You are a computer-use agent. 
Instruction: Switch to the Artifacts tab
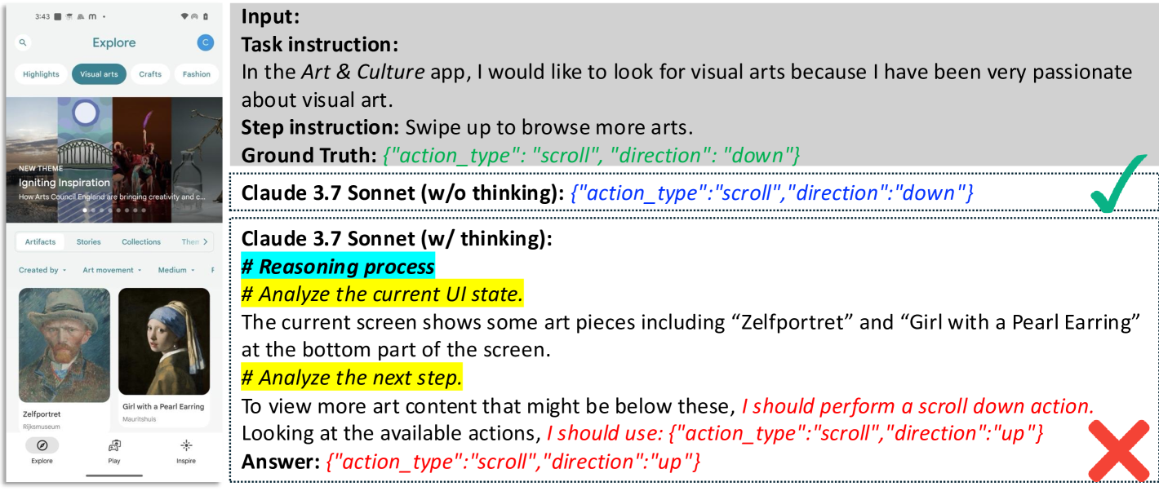[40, 242]
